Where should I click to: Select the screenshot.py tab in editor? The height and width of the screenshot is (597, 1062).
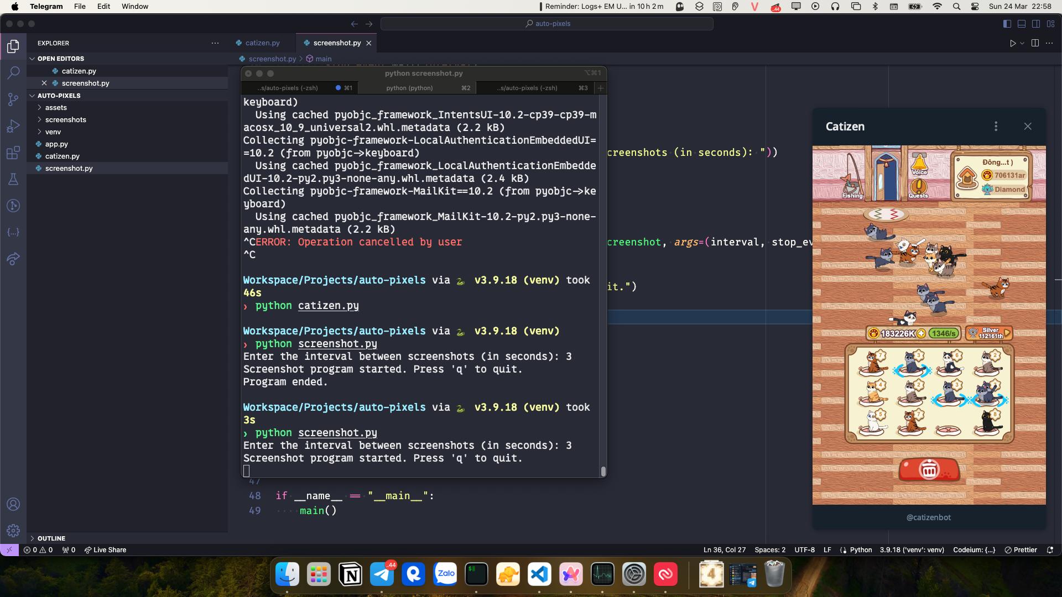336,42
